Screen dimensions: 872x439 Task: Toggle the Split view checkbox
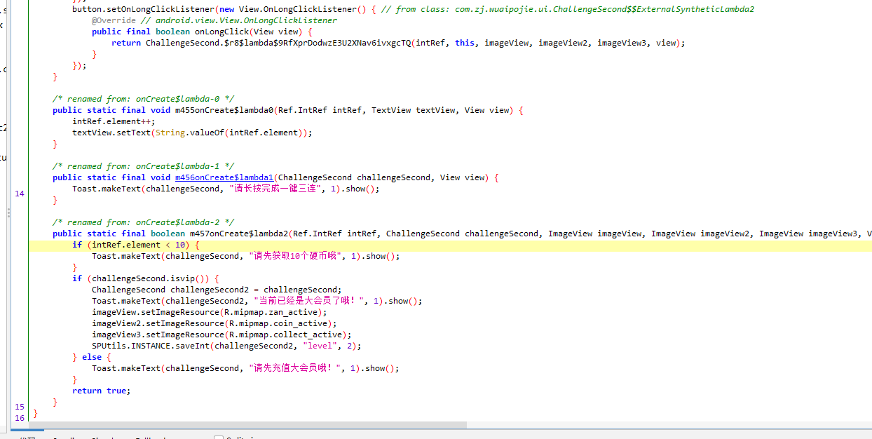click(x=219, y=438)
